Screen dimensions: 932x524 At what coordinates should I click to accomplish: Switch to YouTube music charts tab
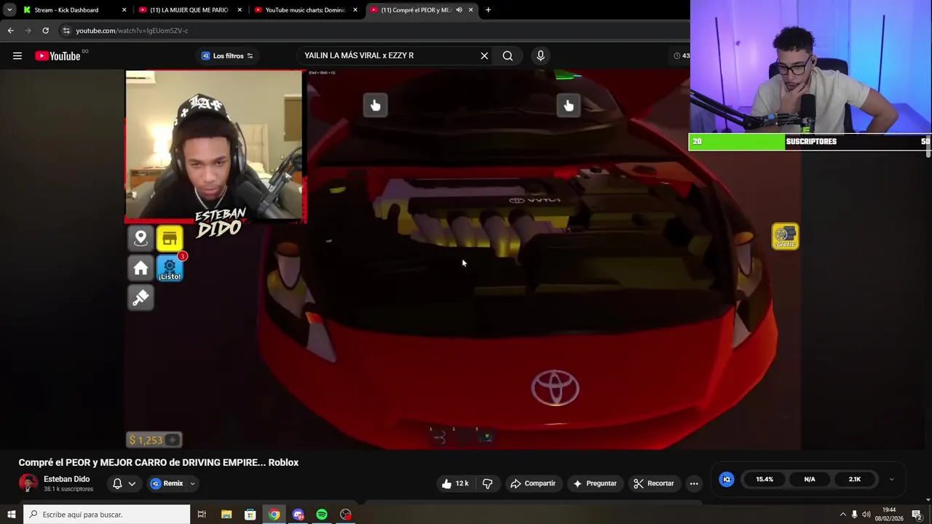[306, 10]
